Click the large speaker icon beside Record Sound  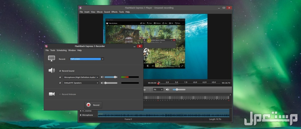(52, 71)
